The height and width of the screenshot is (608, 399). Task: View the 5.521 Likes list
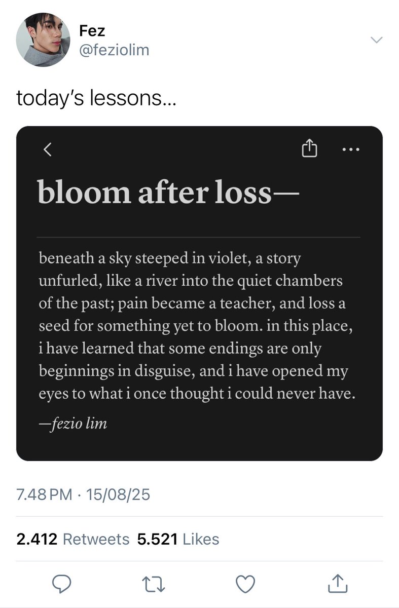point(178,539)
